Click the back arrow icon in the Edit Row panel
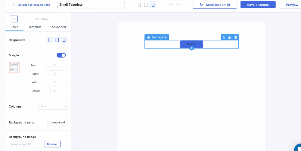Viewport: 301px width, 151px height. [14, 19]
